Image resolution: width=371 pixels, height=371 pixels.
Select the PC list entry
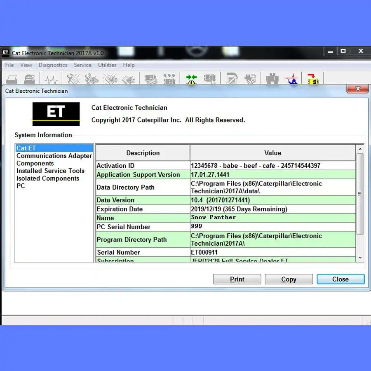[21, 186]
